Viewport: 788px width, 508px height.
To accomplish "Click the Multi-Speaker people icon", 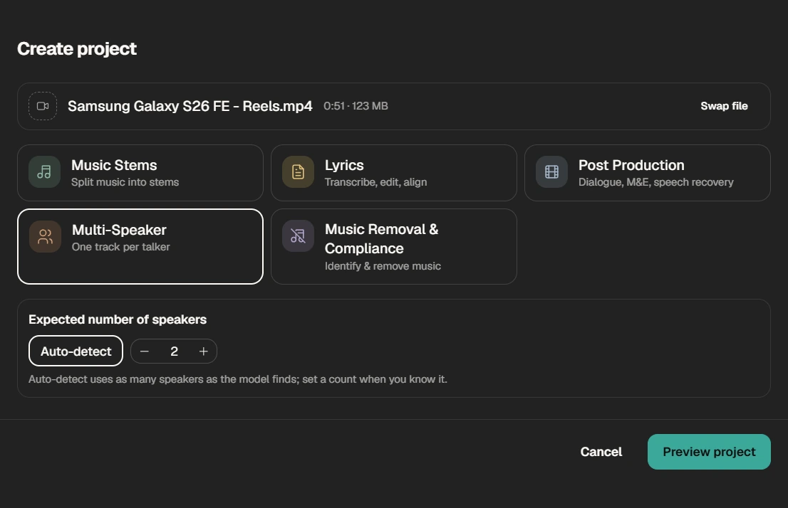I will point(45,236).
